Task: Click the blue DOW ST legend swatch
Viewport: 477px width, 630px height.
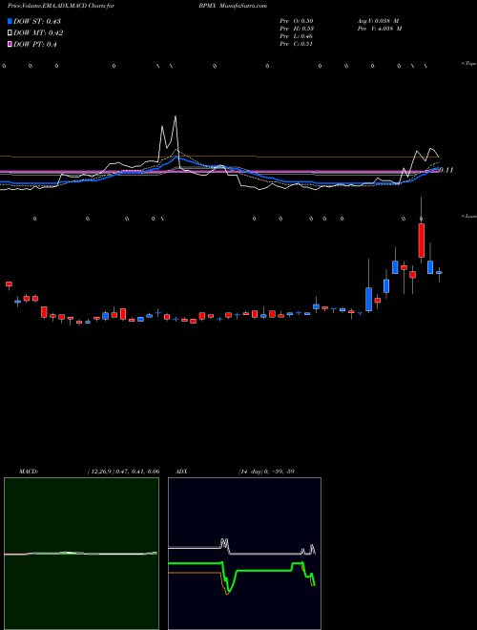Action: 10,21
